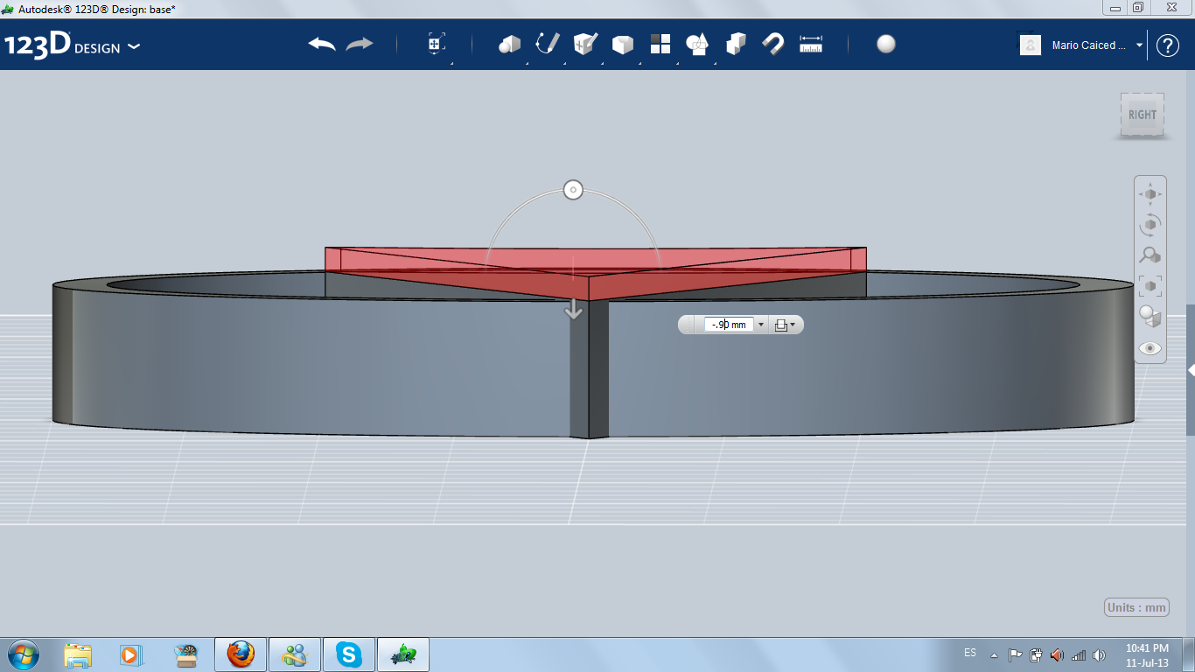Open the Modify tool menu
The height and width of the screenshot is (672, 1195).
pos(622,44)
